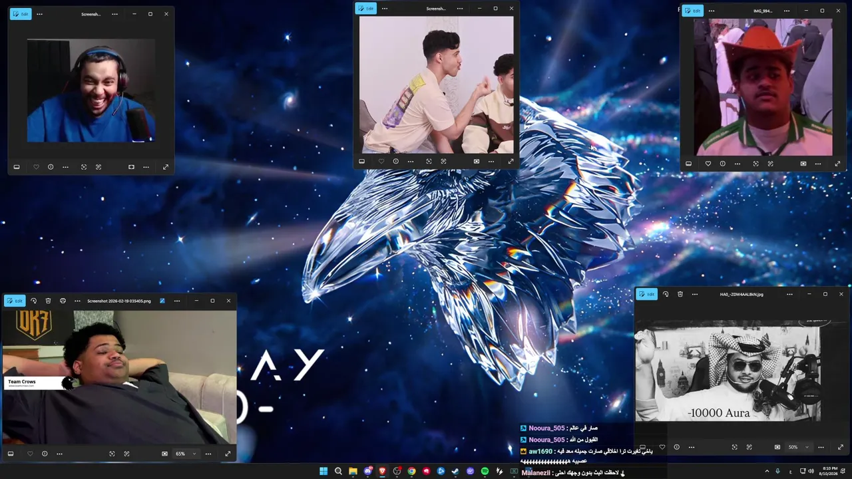The image size is (852, 479).
Task: Open File Explorer from the taskbar
Action: pyautogui.click(x=353, y=472)
